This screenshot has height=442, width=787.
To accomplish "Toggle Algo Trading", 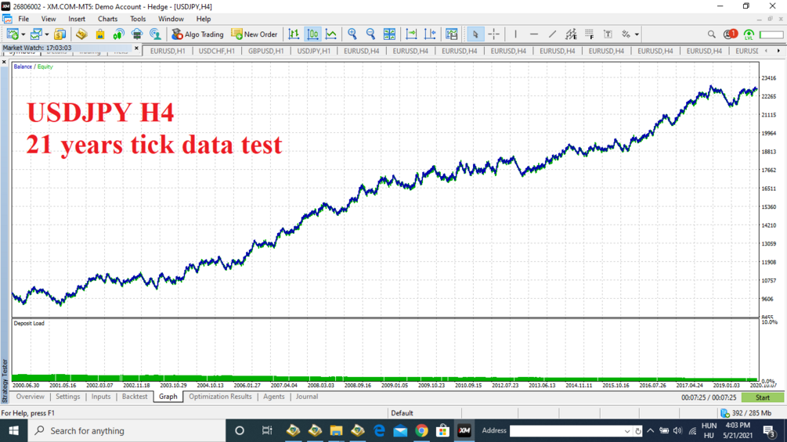I will (x=197, y=34).
